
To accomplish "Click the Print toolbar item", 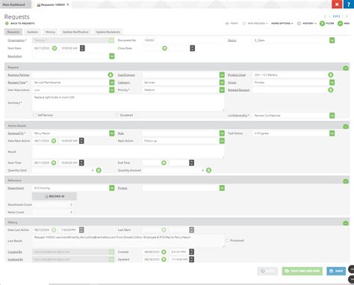I will pyautogui.click(x=232, y=23).
